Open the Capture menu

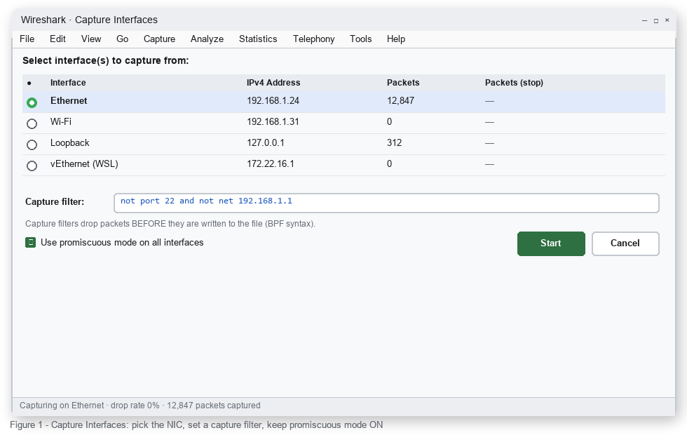(x=160, y=39)
